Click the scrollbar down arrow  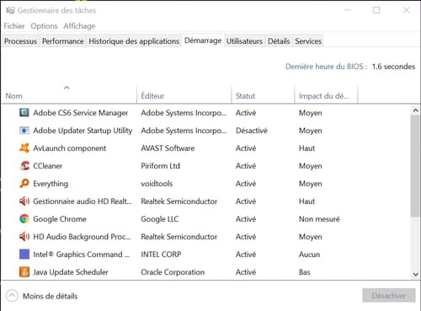(415, 274)
